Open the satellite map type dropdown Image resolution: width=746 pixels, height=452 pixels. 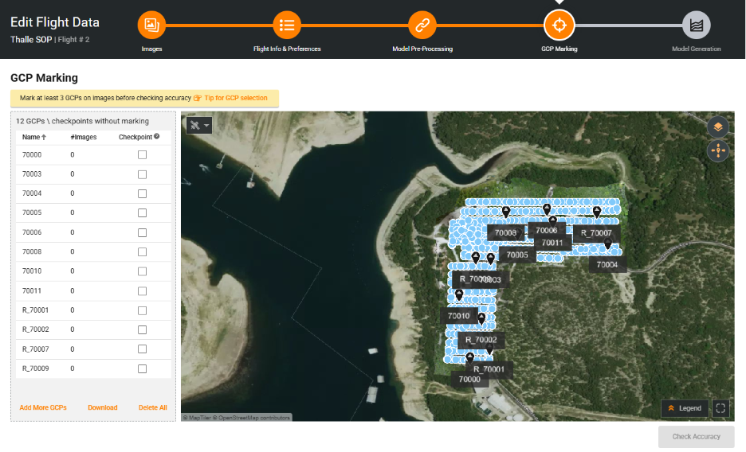[x=199, y=125]
